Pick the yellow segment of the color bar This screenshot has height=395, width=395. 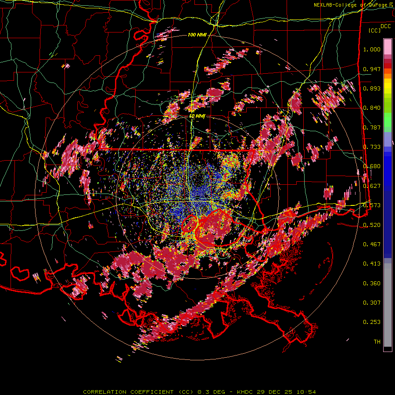(388, 86)
